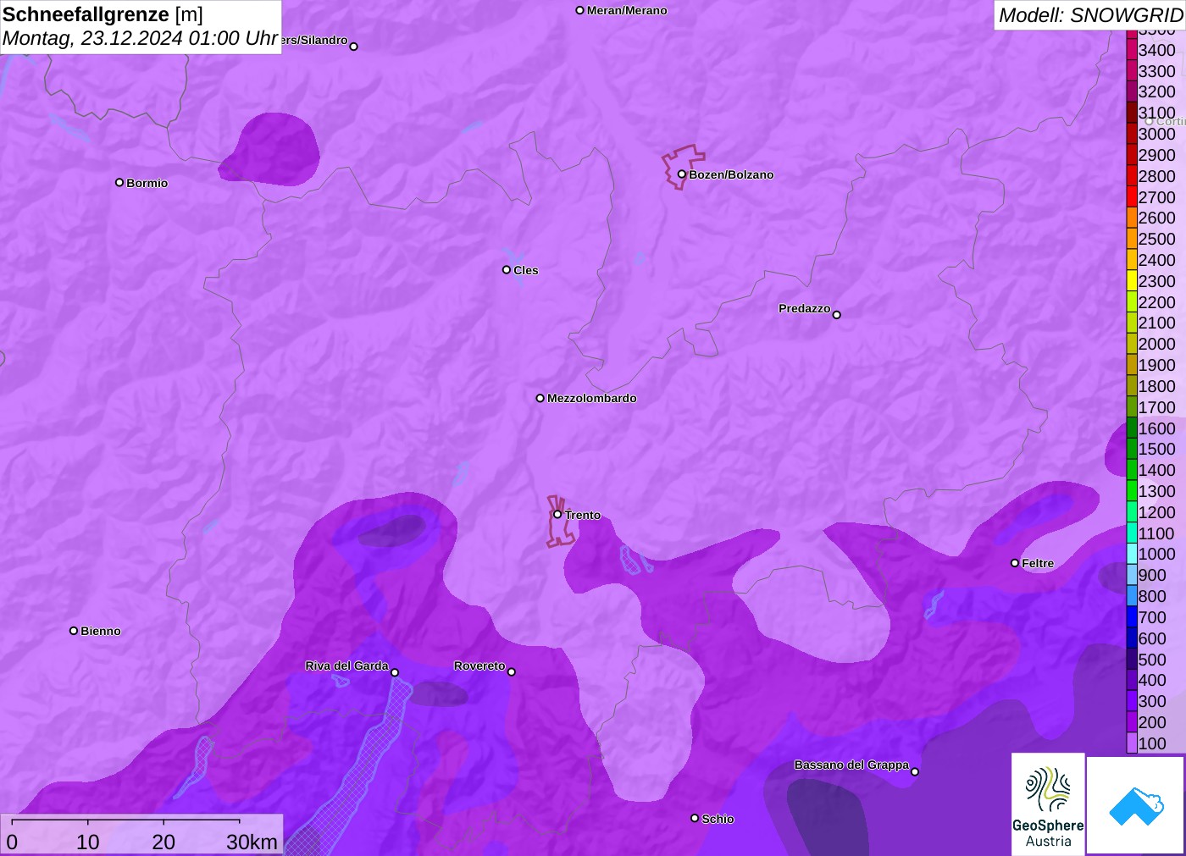Click the GeoSphere Austria logo

[1048, 804]
